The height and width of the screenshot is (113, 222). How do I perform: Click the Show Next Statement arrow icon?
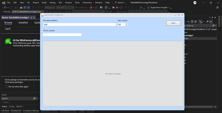[125, 8]
